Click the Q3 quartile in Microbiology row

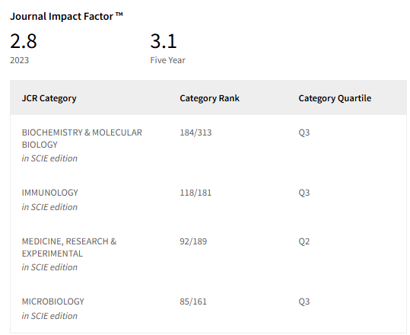(x=304, y=301)
